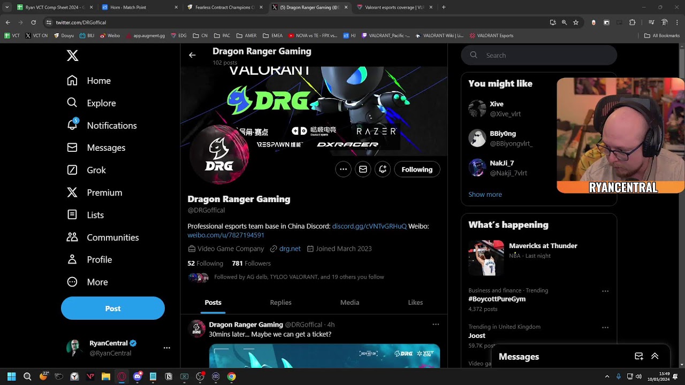Open tweet options ellipsis on DRG post

coord(436,325)
